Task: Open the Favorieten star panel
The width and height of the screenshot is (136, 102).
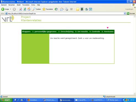Action: tap(48, 9)
